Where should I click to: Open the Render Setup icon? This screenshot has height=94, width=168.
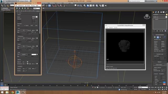click(x=100, y=5)
